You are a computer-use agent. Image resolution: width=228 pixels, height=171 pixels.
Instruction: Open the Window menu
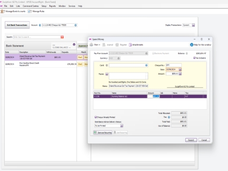point(62,6)
